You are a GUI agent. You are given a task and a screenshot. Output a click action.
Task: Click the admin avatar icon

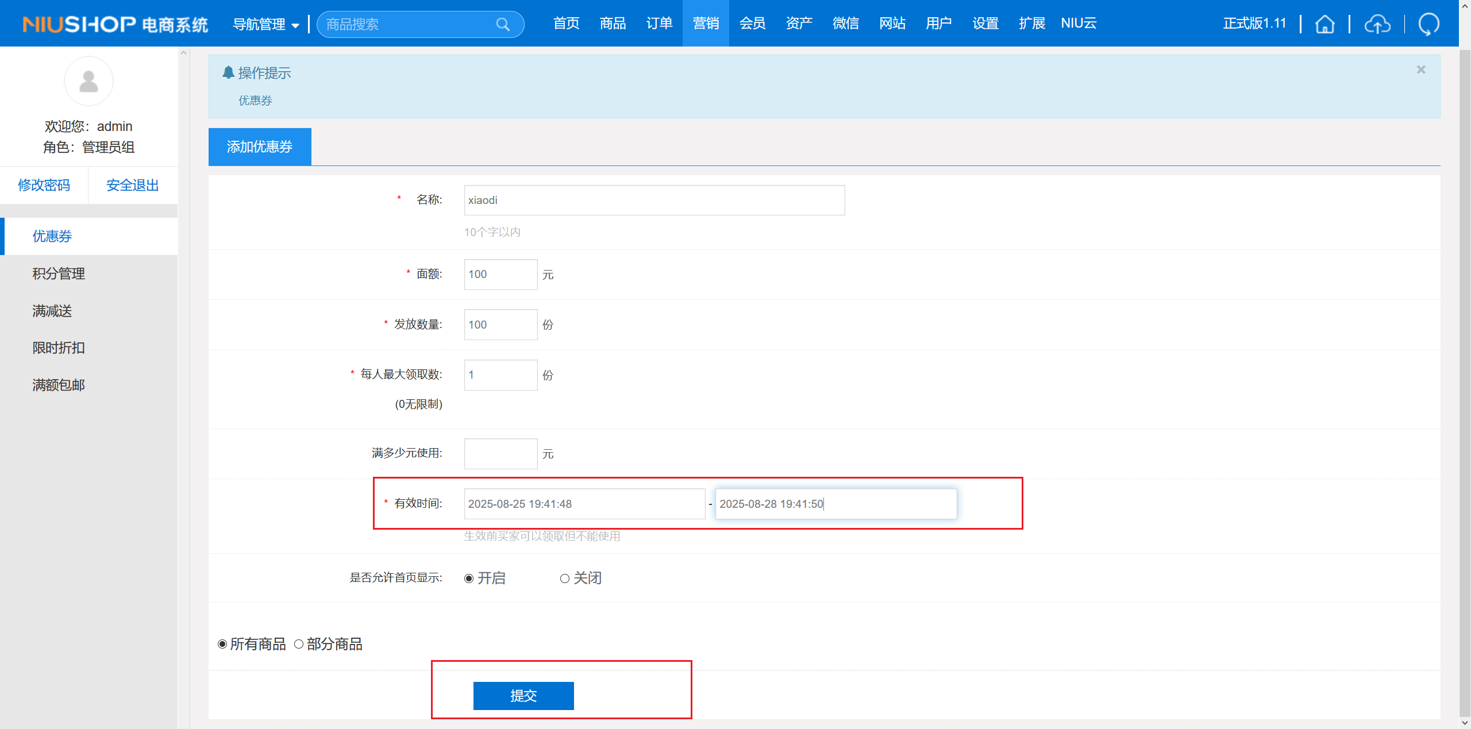[88, 81]
